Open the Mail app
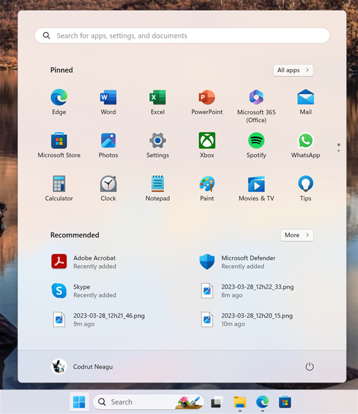358x414 pixels. click(306, 102)
